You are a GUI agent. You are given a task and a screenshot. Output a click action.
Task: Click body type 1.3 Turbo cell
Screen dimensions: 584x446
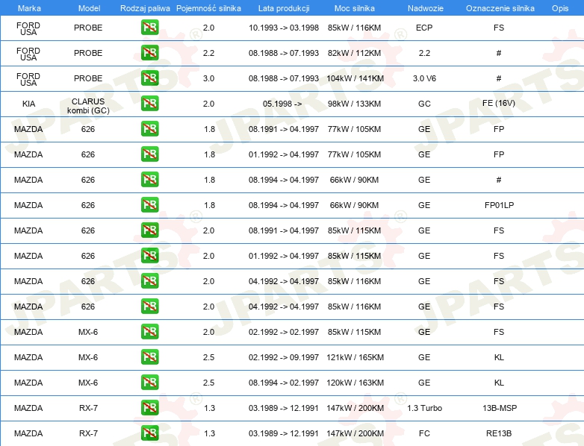pos(425,408)
